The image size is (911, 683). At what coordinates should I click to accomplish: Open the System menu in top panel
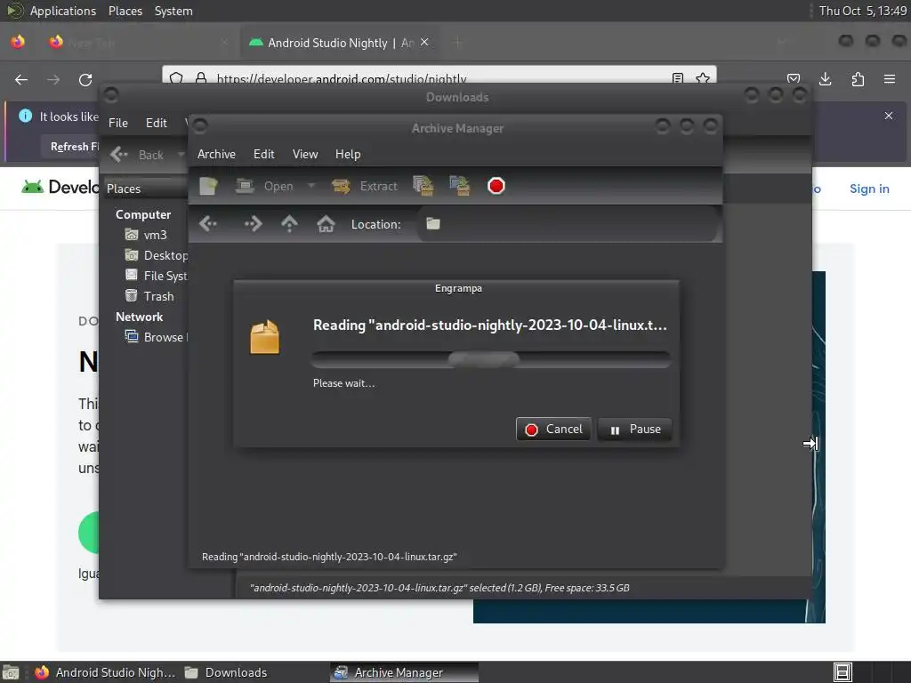(x=173, y=11)
